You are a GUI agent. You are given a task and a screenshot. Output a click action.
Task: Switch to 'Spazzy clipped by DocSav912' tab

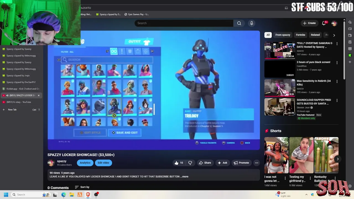click(x=22, y=82)
